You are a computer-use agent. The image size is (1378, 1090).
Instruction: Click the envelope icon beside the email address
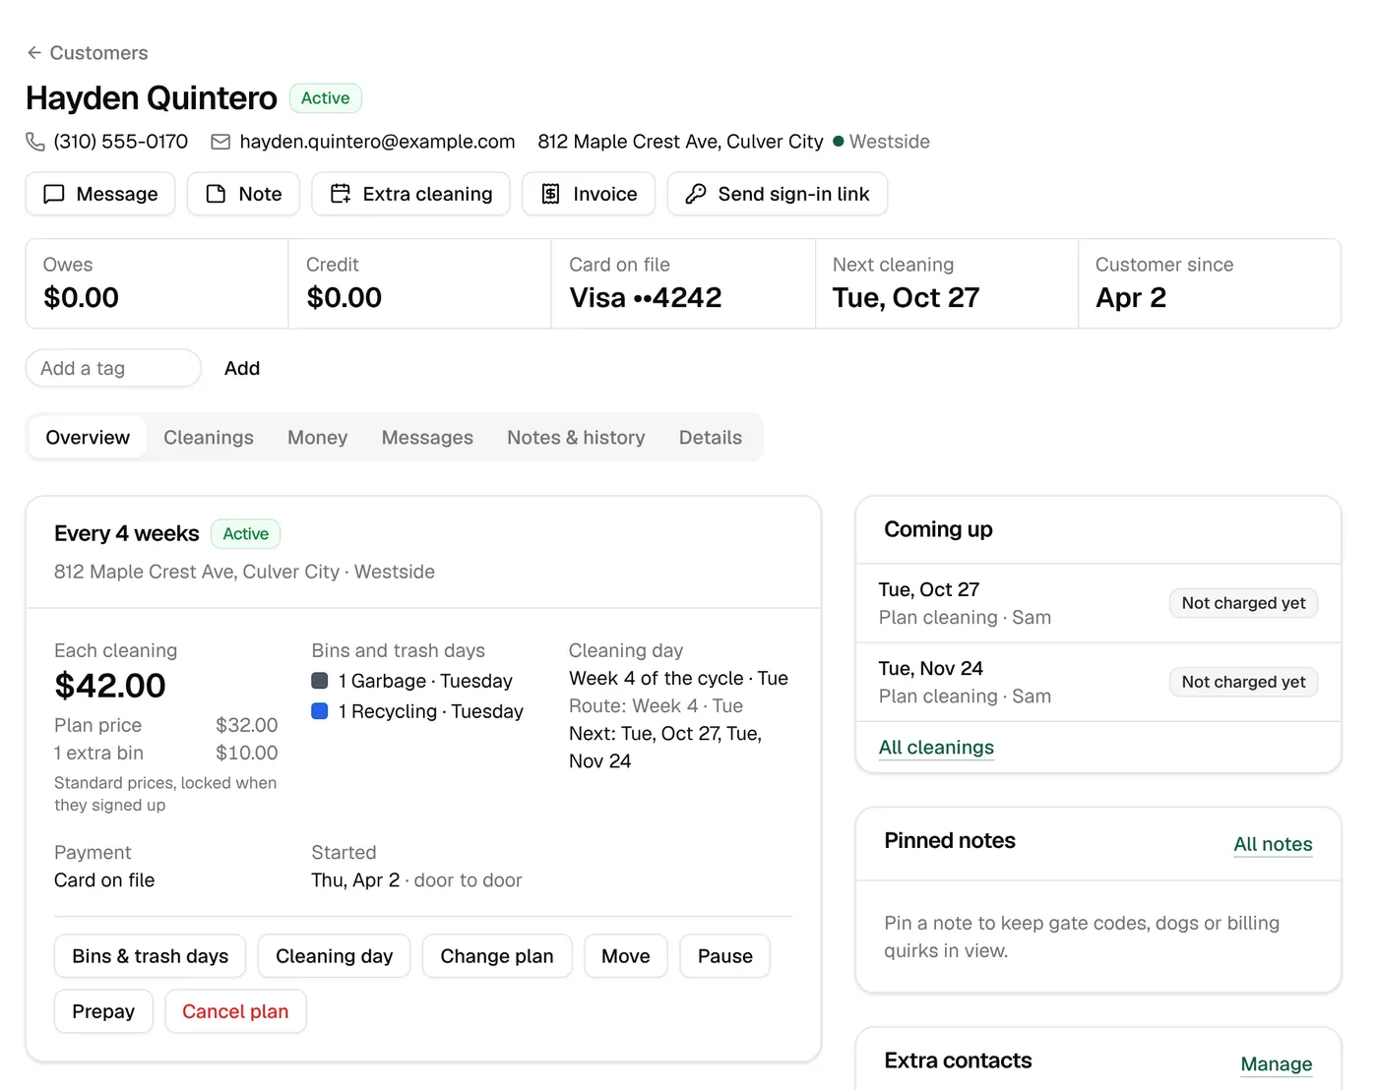click(x=220, y=142)
